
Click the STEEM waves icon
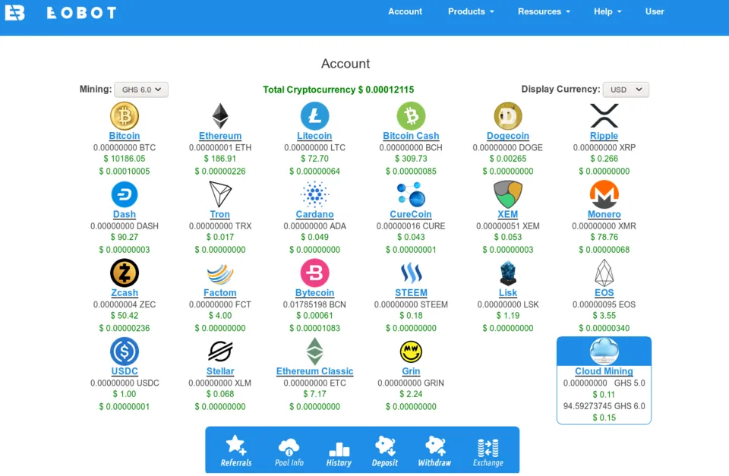point(411,273)
